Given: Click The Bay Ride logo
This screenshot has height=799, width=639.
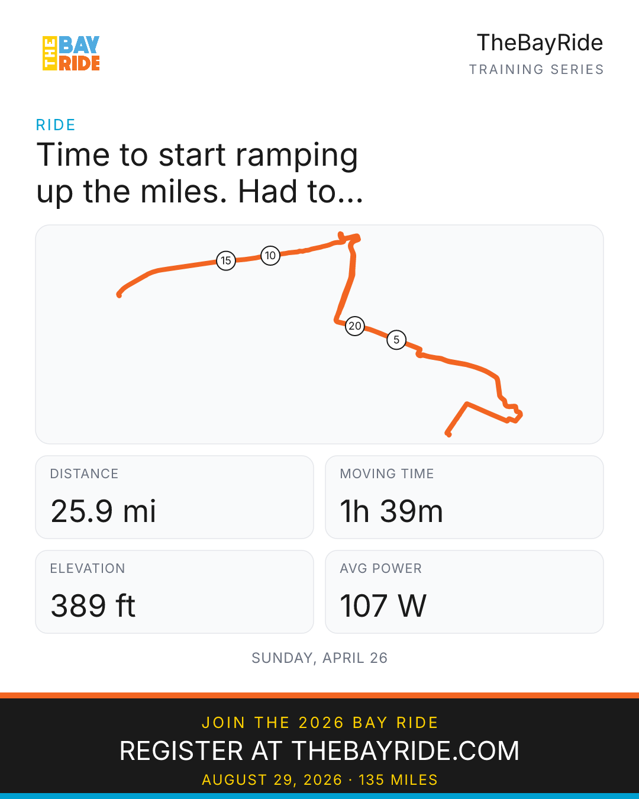Looking at the screenshot, I should pos(71,53).
